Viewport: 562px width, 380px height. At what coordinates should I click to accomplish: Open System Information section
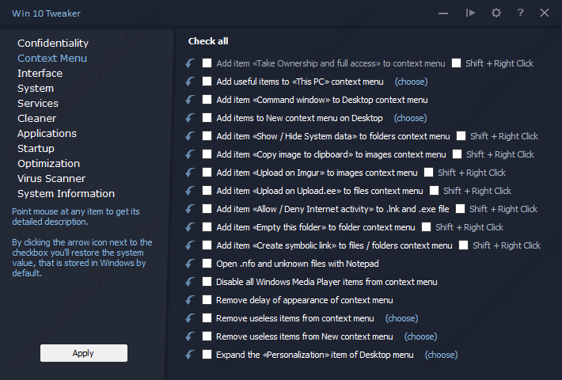click(66, 194)
